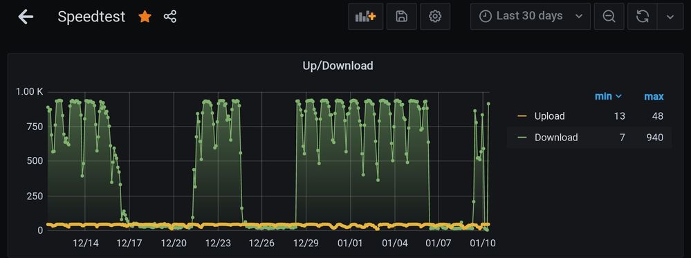Click the 500 y-axis label
The height and width of the screenshot is (258, 691).
(x=35, y=161)
